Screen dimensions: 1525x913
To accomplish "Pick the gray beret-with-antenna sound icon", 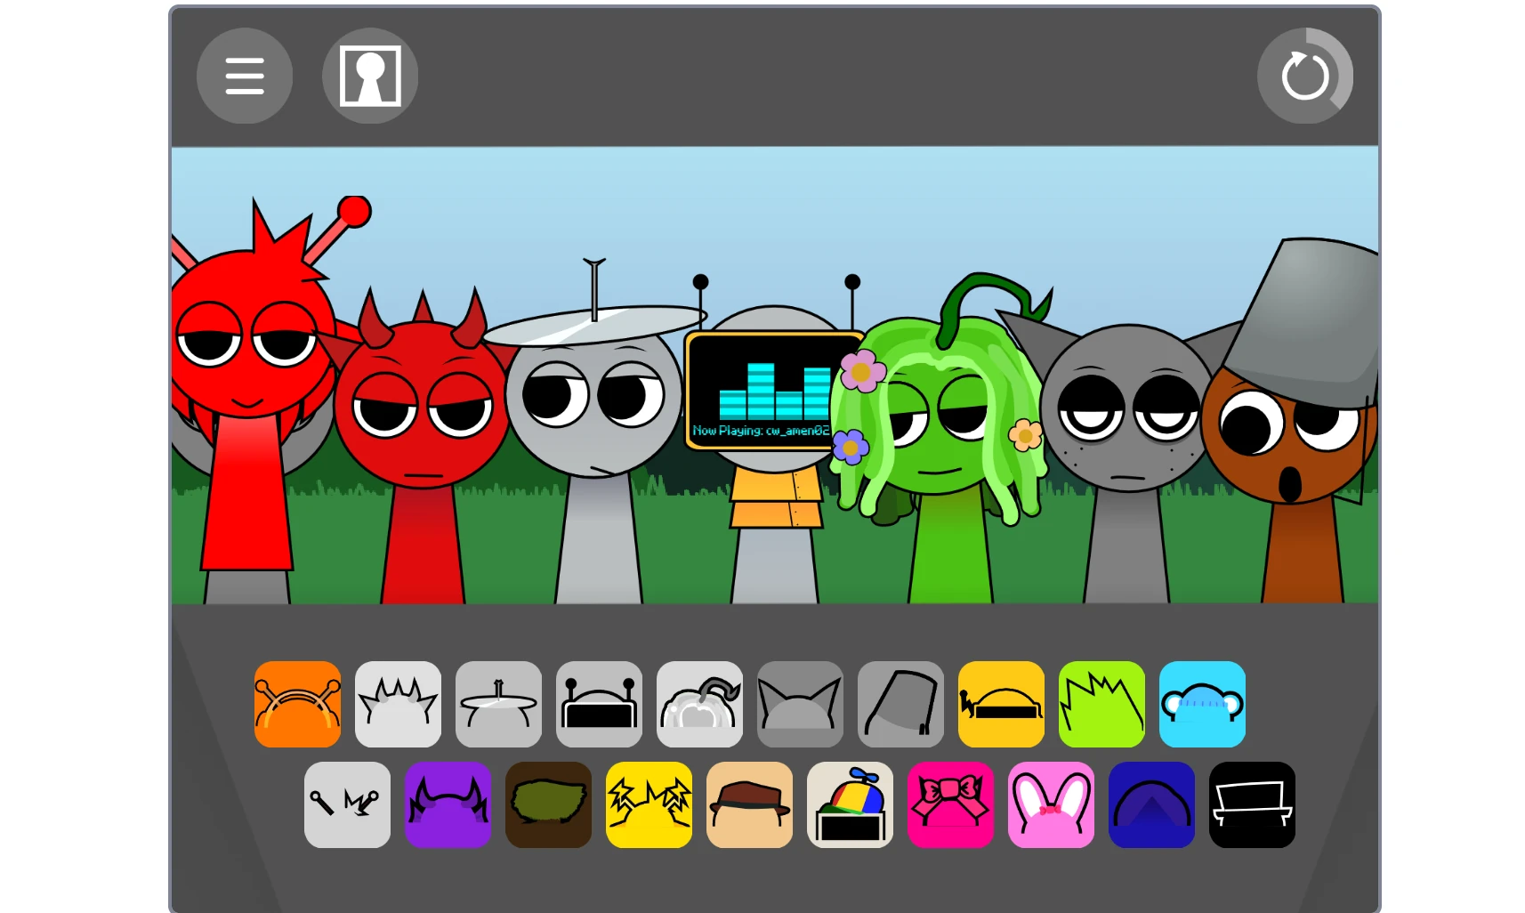I will (x=497, y=704).
